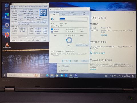Viewport: 137px width, 103px height.
Task: Switch to the Graphics tab in CPU-Z
Action: pos(36,7)
